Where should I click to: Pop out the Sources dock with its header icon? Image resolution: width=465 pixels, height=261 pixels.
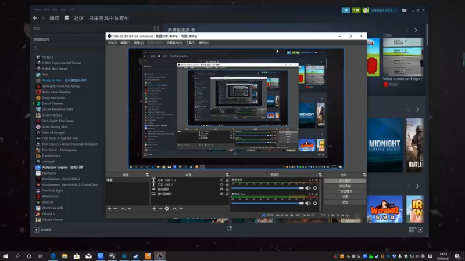coord(227,175)
